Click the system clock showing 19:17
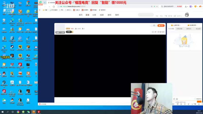 coord(199,112)
